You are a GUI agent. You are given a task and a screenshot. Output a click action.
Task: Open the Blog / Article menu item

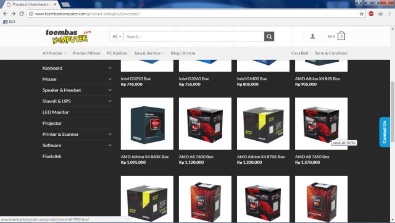[183, 53]
